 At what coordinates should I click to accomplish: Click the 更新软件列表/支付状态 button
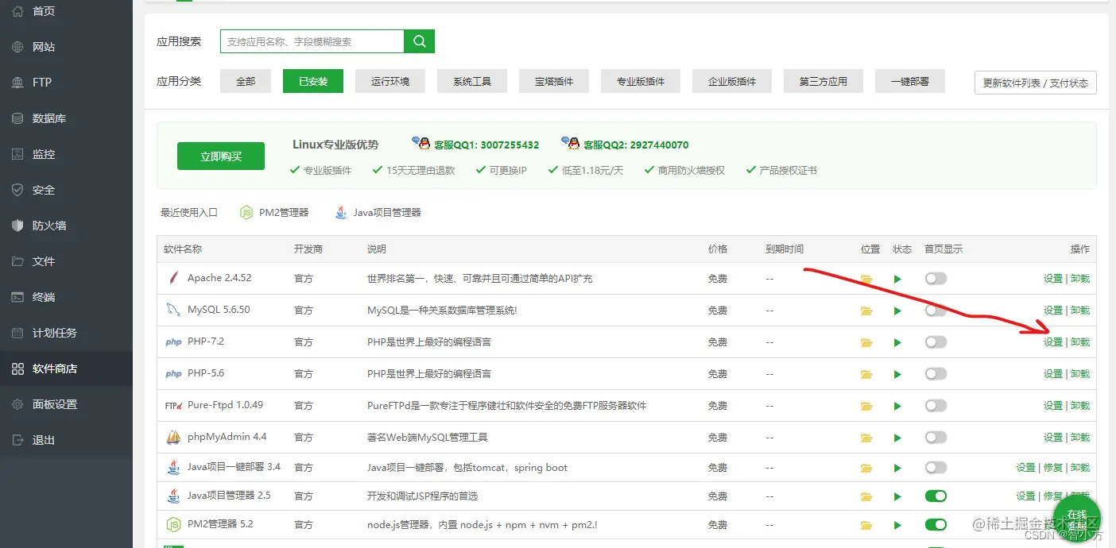point(1035,82)
